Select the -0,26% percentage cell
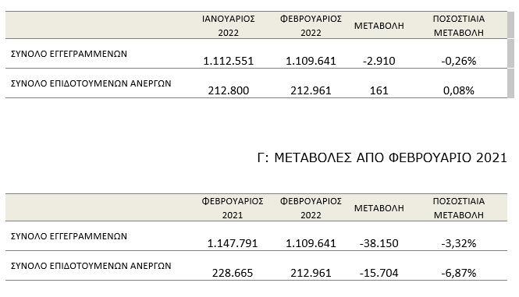The image size is (519, 297). coord(459,61)
